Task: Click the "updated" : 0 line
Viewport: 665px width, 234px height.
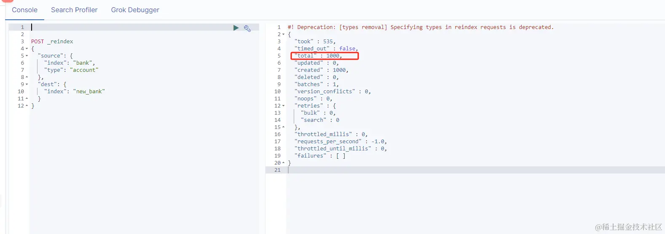Action: pyautogui.click(x=316, y=63)
